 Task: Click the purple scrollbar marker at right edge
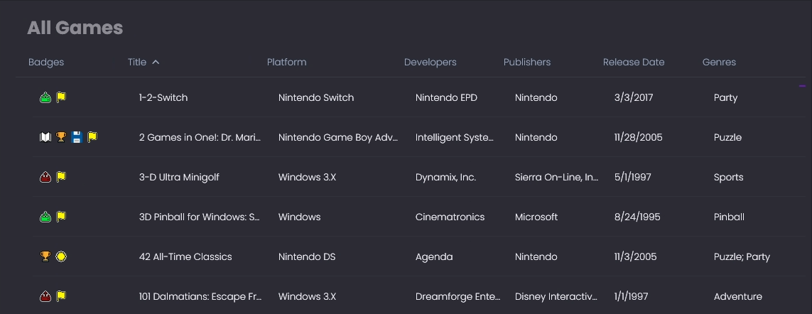pyautogui.click(x=802, y=86)
